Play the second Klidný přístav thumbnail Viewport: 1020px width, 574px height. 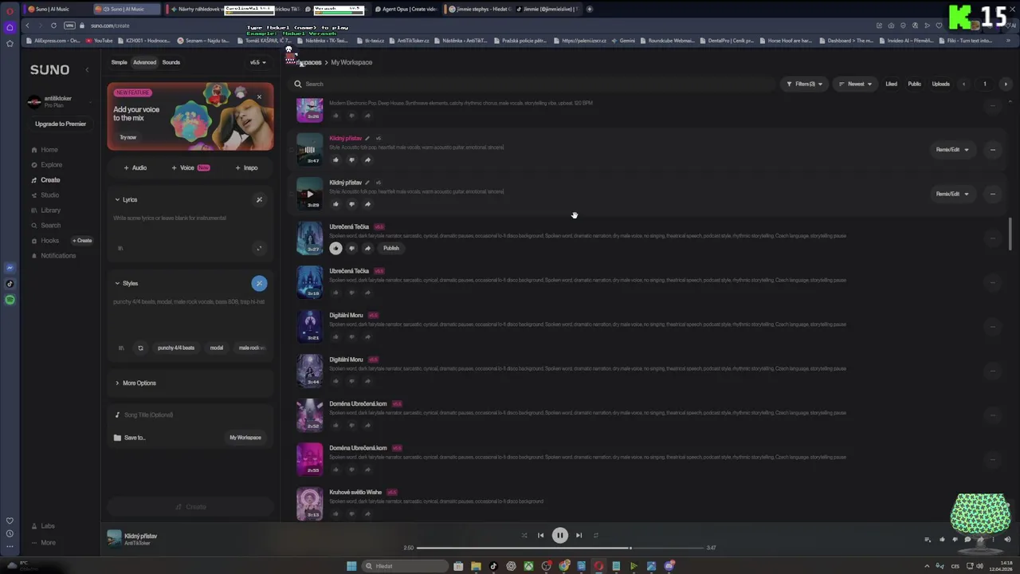point(310,194)
